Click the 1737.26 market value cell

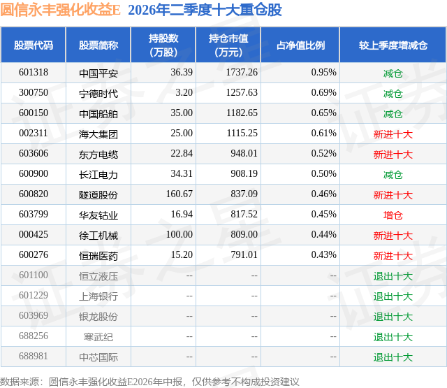[x=242, y=73]
